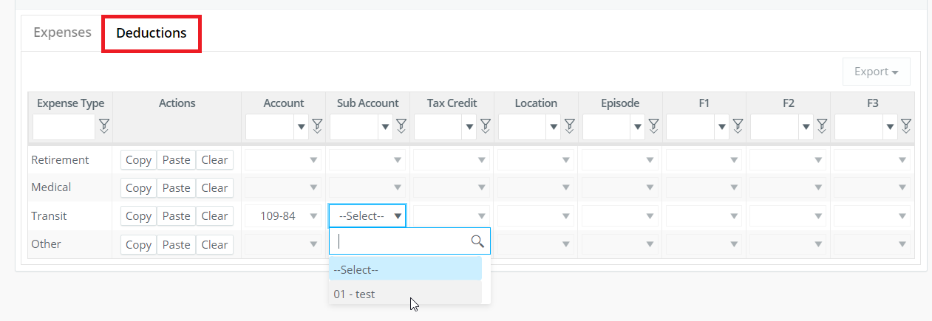Open the Export dropdown button

877,72
